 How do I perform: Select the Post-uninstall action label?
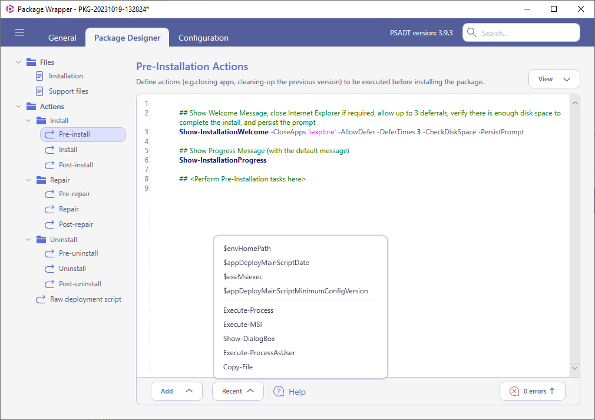pyautogui.click(x=80, y=284)
